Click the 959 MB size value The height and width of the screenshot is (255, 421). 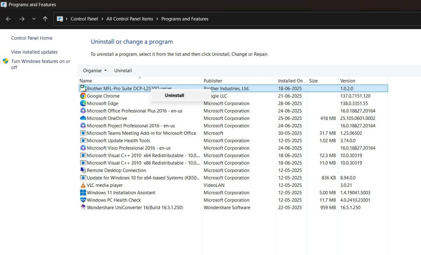point(328,207)
